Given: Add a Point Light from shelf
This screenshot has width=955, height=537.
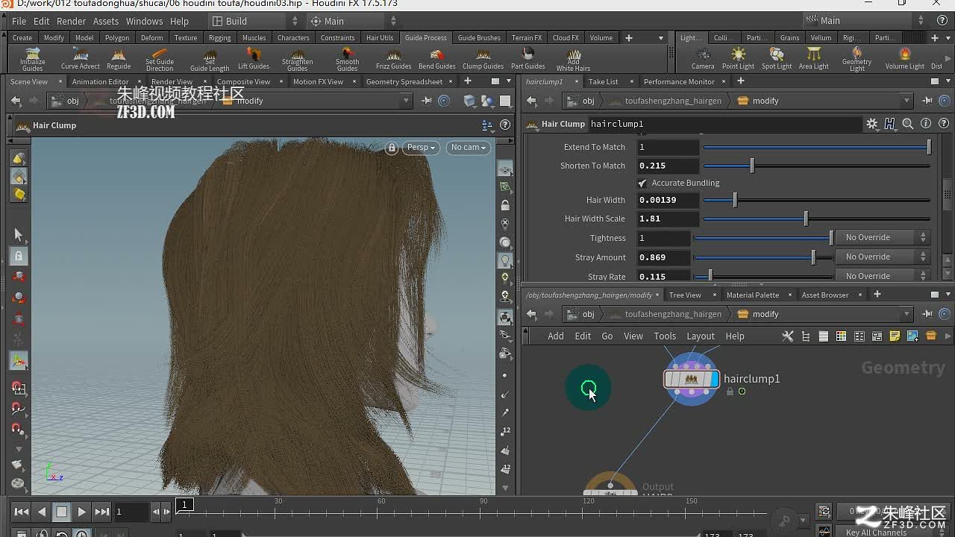Looking at the screenshot, I should (738, 59).
